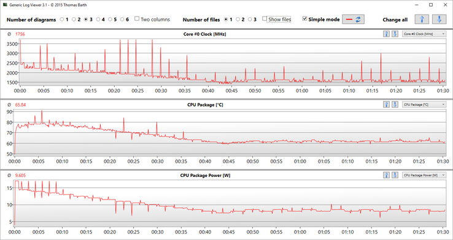The height and width of the screenshot is (240, 453).
Task: Click the Change all label
Action: point(395,20)
